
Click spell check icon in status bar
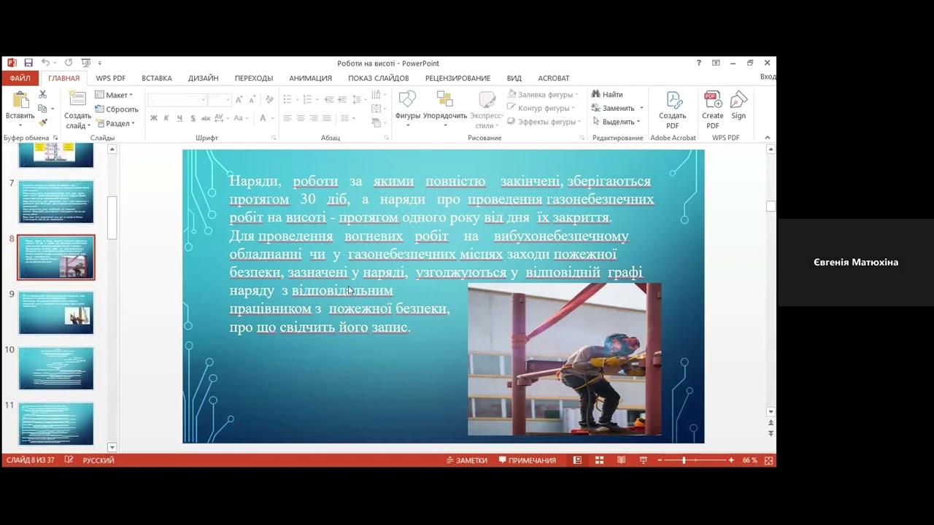pos(69,460)
